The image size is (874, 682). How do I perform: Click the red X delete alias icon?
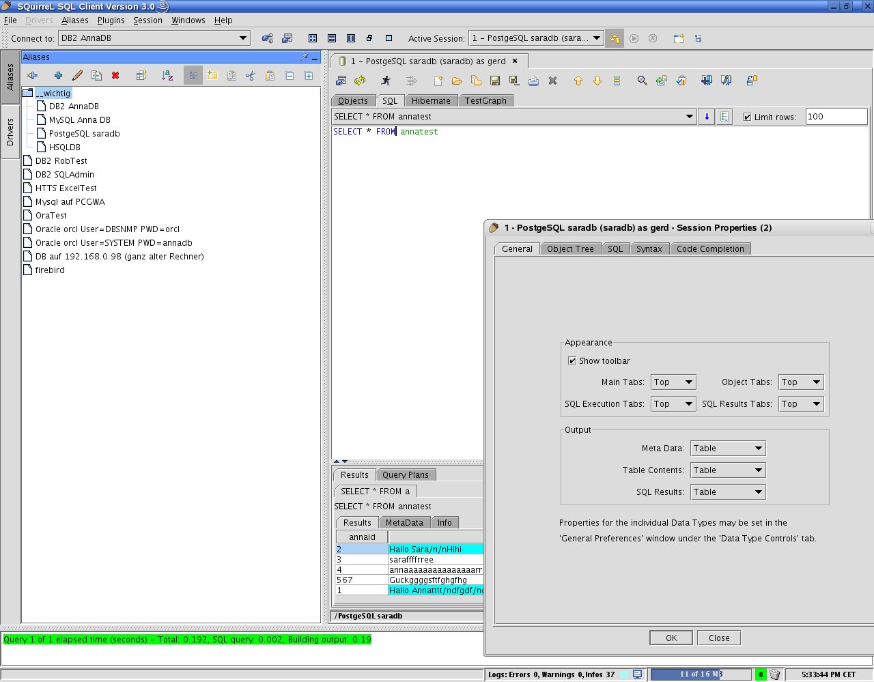tap(115, 76)
